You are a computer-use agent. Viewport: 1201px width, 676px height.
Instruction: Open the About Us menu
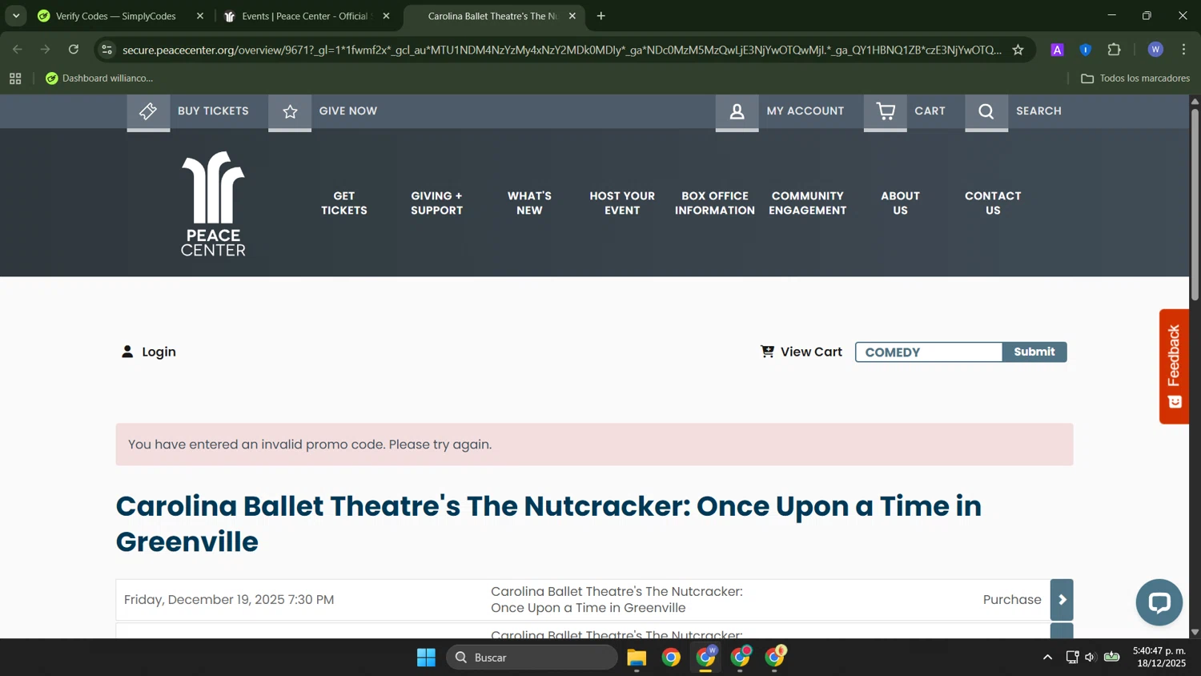[x=900, y=203]
